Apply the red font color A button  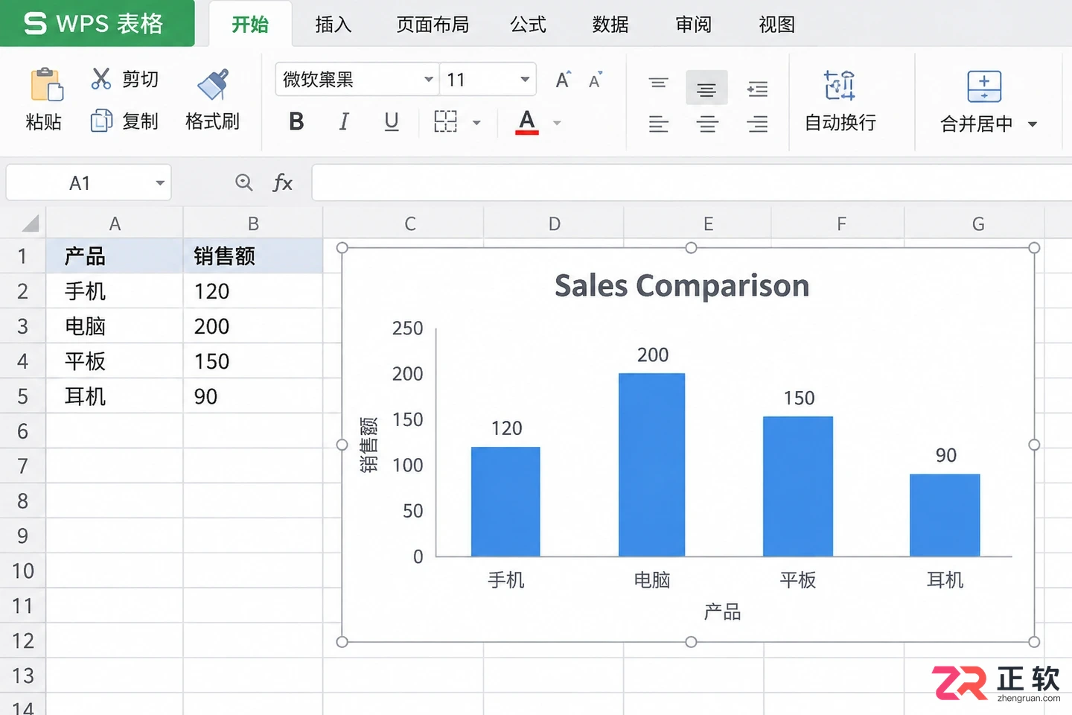(x=527, y=121)
